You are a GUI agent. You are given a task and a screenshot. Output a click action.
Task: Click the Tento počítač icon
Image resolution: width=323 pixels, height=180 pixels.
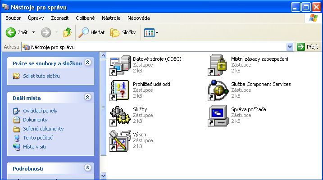(x=17, y=138)
